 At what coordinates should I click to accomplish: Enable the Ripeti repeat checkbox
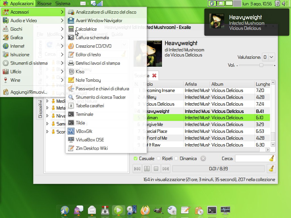tap(159, 158)
